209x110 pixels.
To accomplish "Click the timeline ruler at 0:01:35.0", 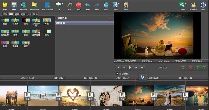I will 59,78.
